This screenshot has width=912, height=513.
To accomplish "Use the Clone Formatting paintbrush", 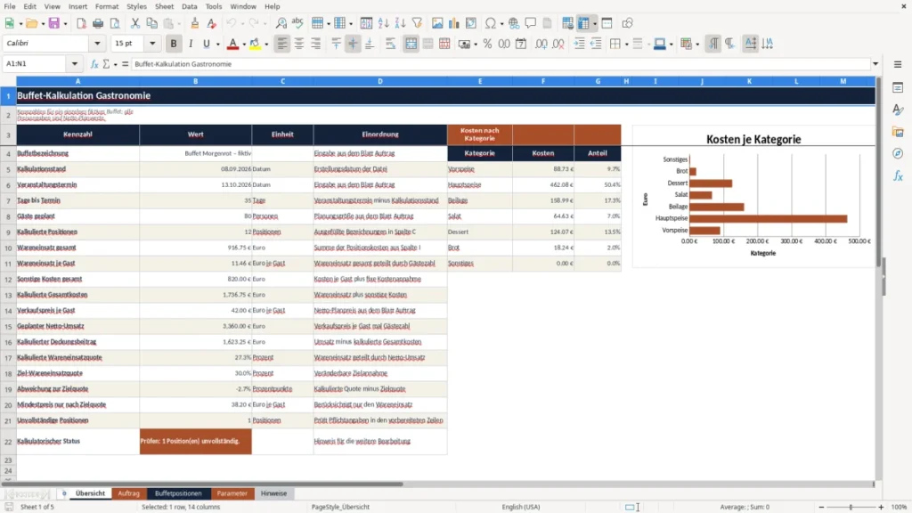I will pos(194,23).
